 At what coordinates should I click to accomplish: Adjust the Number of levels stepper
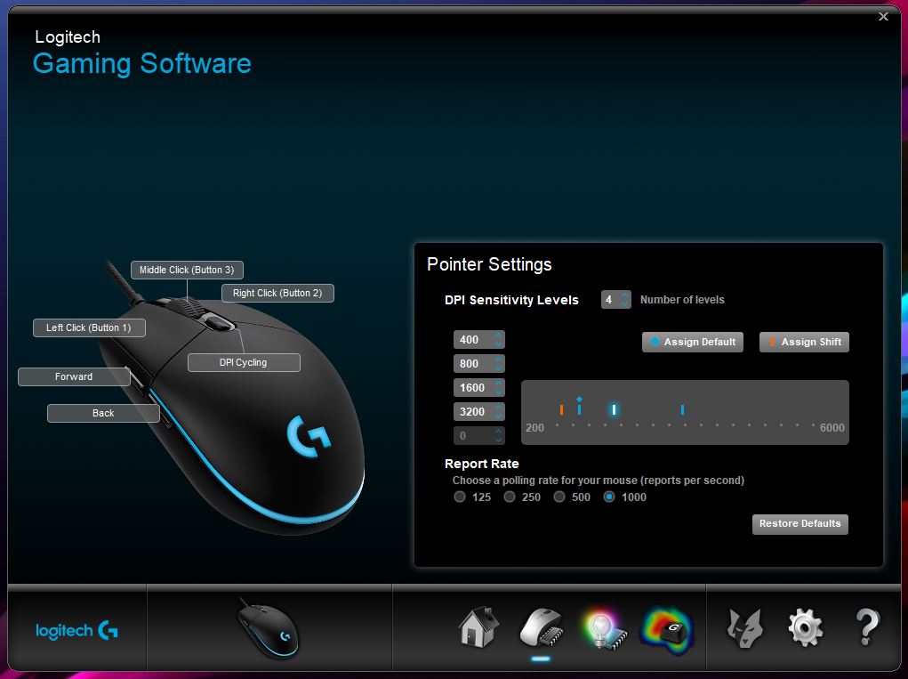pyautogui.click(x=625, y=300)
